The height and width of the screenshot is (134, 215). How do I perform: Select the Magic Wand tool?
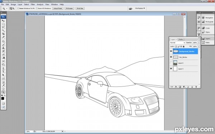click(x=3, y=30)
